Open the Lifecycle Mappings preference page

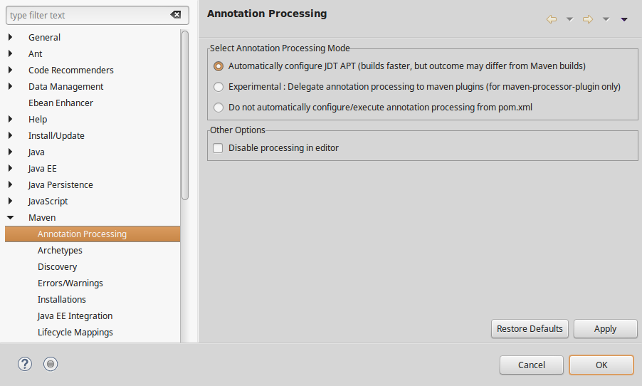tap(75, 333)
